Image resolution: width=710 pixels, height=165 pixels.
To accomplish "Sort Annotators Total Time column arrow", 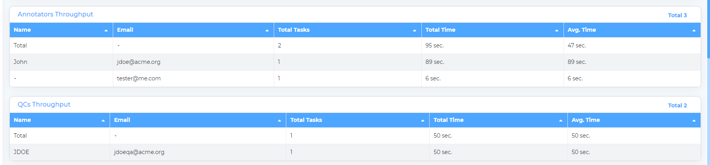I will click(x=557, y=30).
